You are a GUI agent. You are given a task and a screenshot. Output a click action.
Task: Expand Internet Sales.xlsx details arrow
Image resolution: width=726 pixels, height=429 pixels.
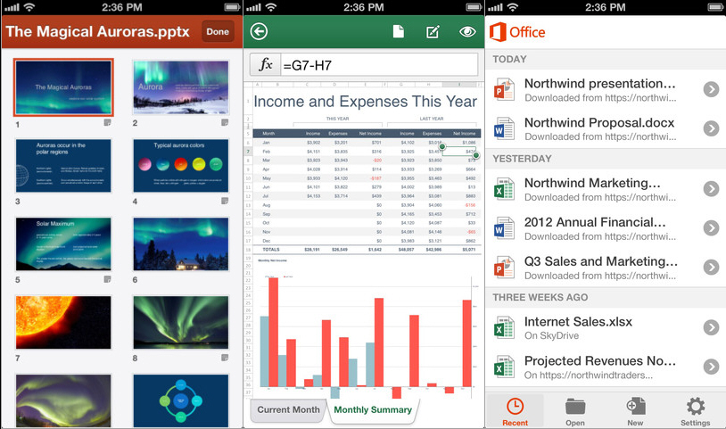(711, 327)
